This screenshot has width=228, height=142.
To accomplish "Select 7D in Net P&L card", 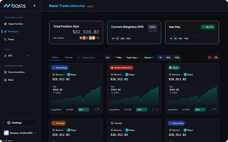I will [175, 39].
